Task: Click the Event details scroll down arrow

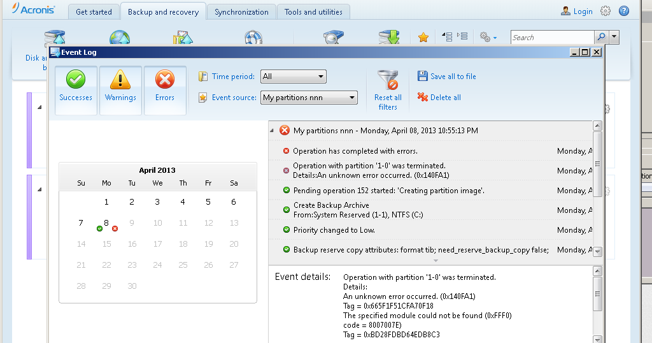Action: 597,339
